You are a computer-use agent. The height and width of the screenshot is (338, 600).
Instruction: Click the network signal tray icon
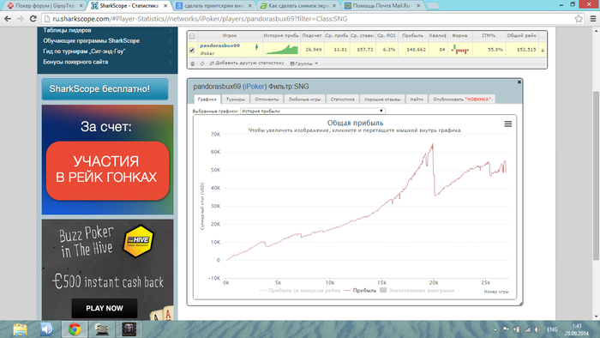pos(527,329)
